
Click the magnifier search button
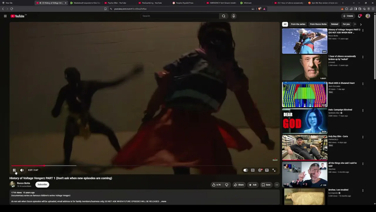click(224, 16)
